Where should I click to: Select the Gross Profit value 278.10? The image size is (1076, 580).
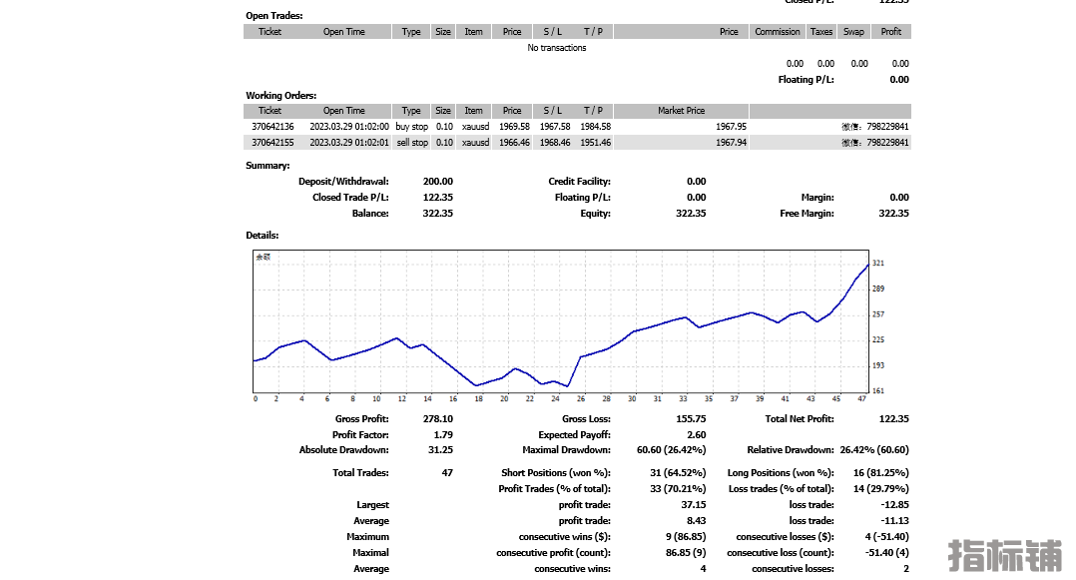438,418
